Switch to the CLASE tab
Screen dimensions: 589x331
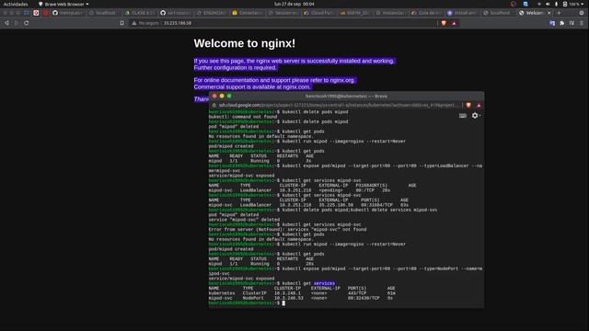coord(140,13)
